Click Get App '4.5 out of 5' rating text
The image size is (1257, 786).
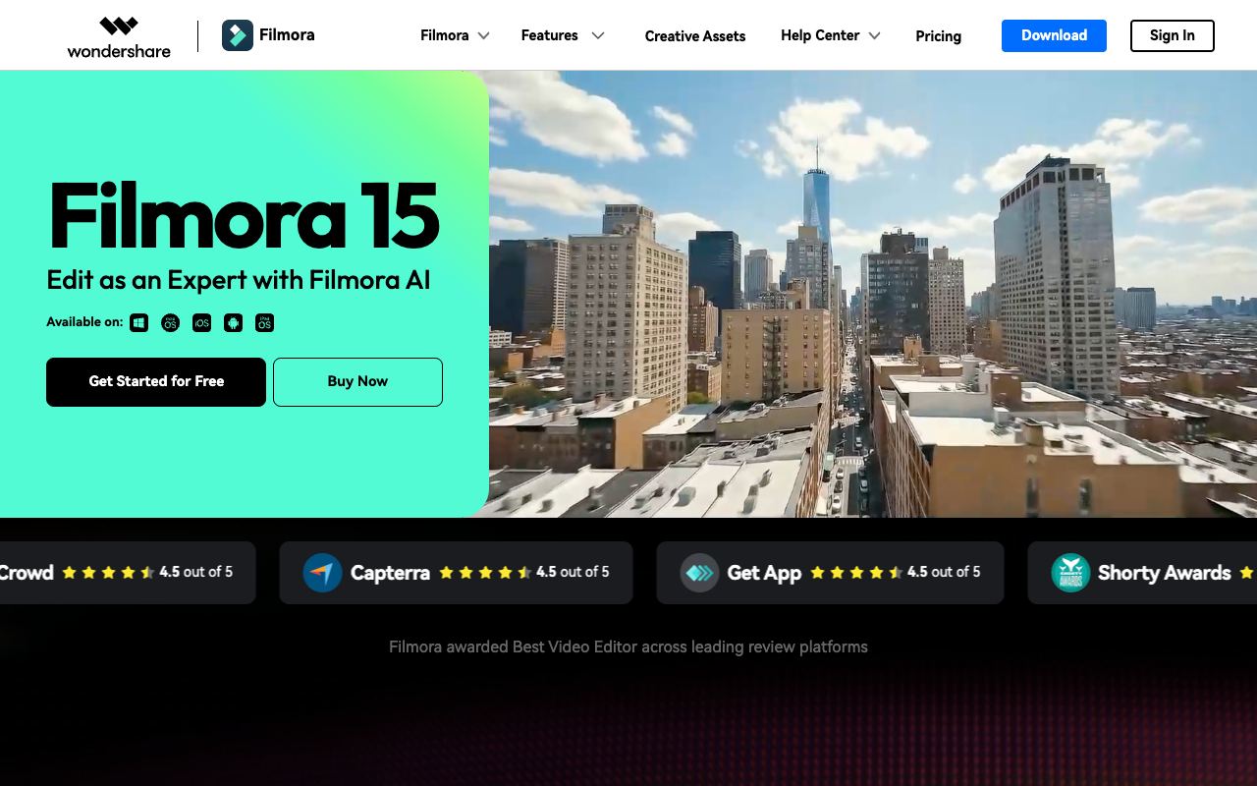[944, 572]
